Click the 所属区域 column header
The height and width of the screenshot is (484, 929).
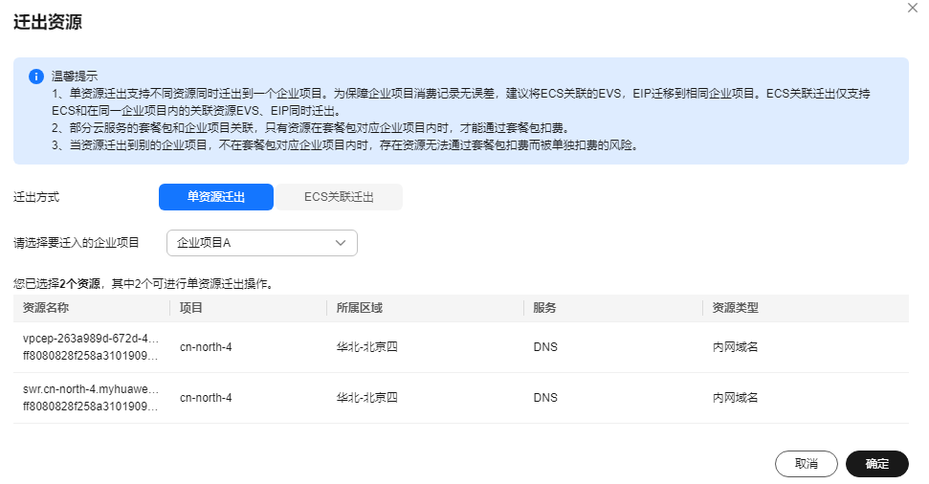tap(360, 308)
